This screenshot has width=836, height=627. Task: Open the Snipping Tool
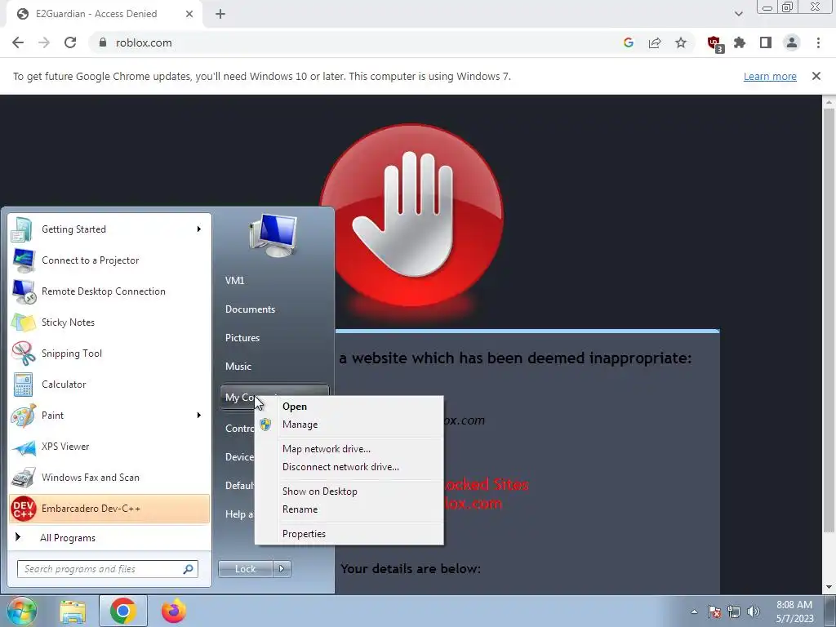pyautogui.click(x=109, y=353)
